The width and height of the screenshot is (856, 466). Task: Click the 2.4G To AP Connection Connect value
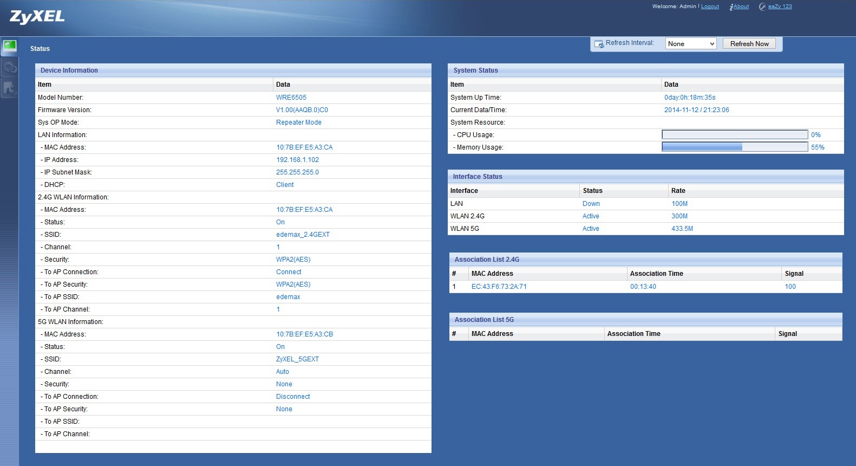289,272
